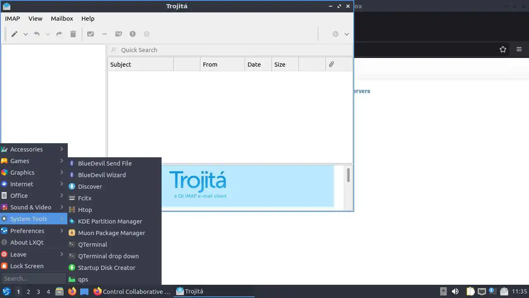Sort messages by Size column header
The image size is (529, 298).
[x=285, y=64]
